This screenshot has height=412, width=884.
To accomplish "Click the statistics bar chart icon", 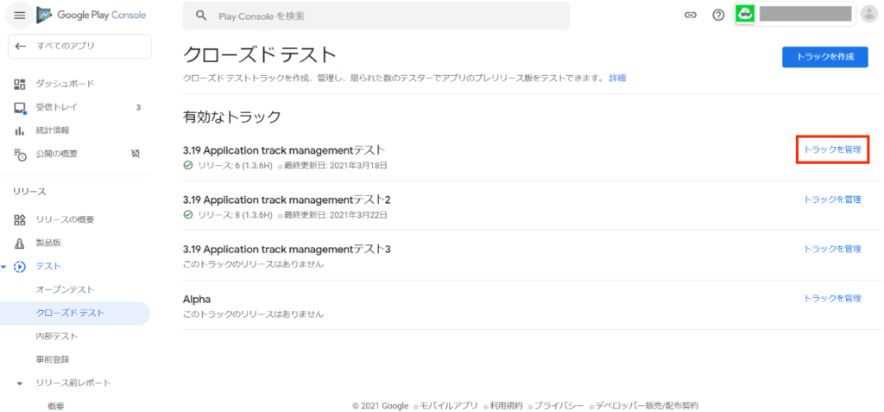I will point(20,131).
